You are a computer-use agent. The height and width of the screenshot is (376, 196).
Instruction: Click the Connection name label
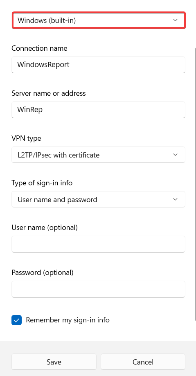(39, 48)
